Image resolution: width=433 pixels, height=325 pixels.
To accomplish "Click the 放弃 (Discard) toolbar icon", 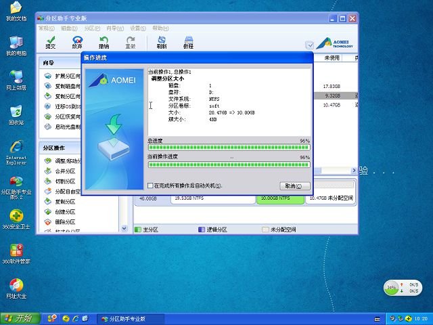I will 77,43.
